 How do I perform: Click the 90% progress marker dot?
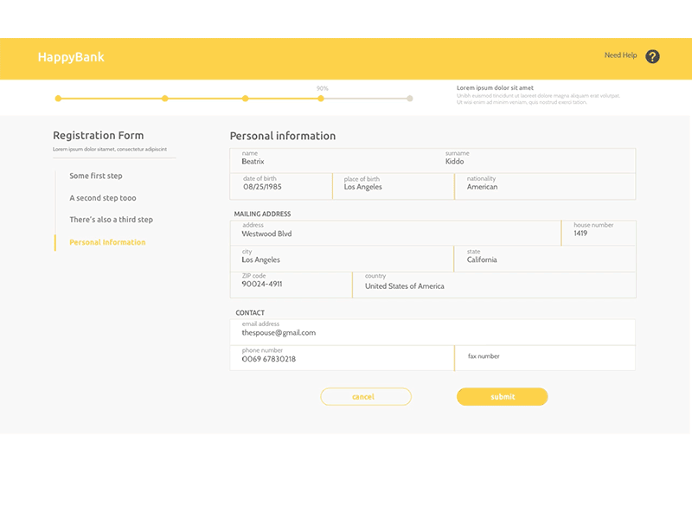(x=321, y=99)
